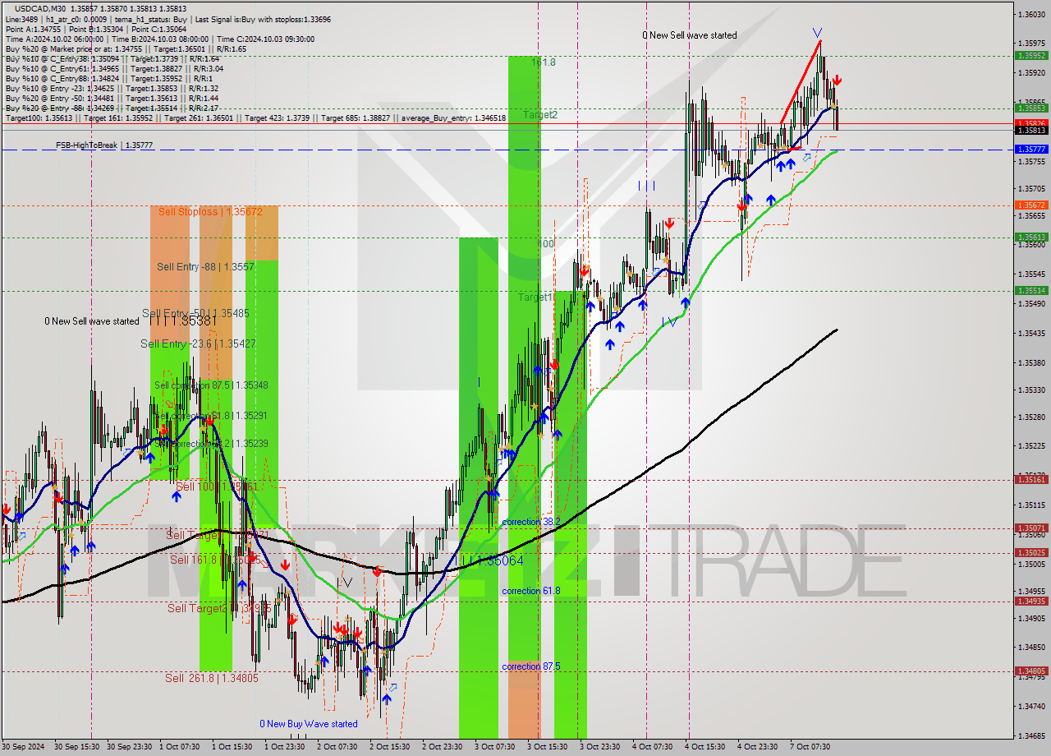Click the red 1.35161 price axis tag

coord(1031,480)
